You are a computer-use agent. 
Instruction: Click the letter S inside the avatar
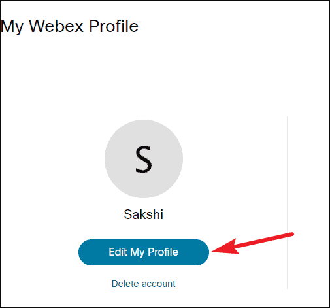tap(143, 160)
